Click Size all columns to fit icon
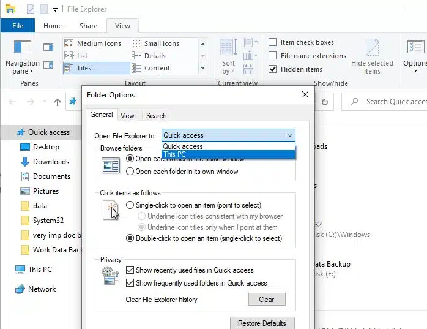This screenshot has height=329, width=427. pos(248,69)
